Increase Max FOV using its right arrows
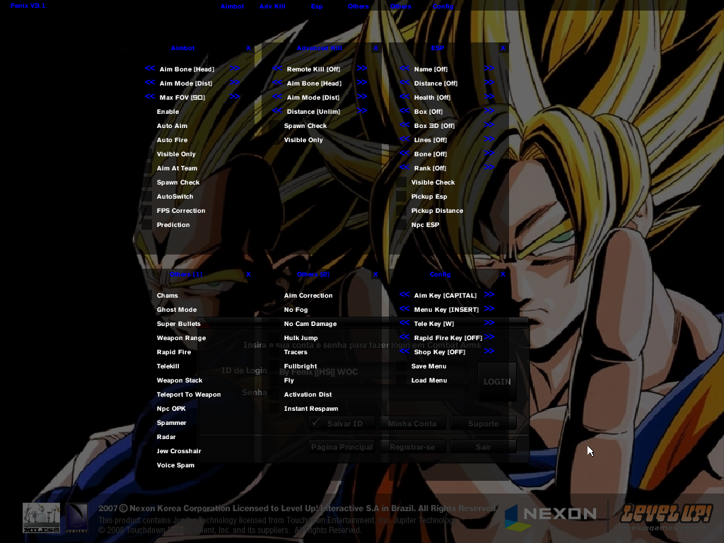724x543 pixels. pyautogui.click(x=235, y=98)
